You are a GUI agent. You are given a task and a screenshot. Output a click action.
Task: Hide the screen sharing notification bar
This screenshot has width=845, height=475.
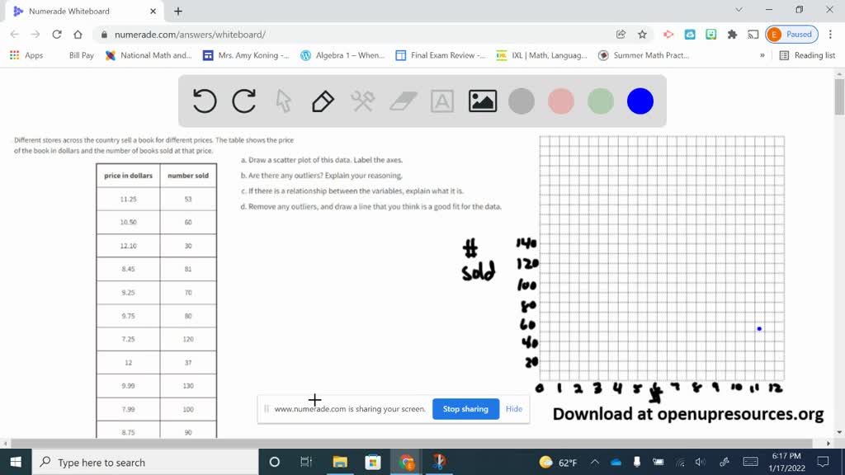pyautogui.click(x=514, y=409)
